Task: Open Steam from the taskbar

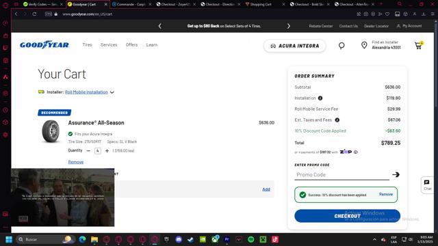Action: [x=191, y=239]
